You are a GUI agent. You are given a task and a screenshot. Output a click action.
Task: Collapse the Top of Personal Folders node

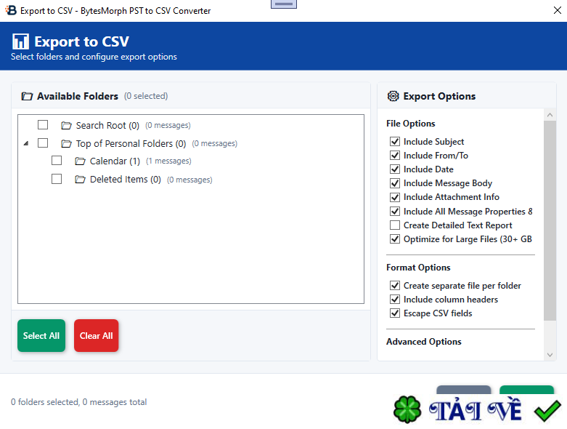coord(26,144)
